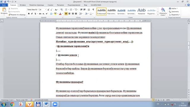This screenshot has width=190, height=107.
Task: Minimize the ribbon with the caret icon
Action: click(x=185, y=5)
